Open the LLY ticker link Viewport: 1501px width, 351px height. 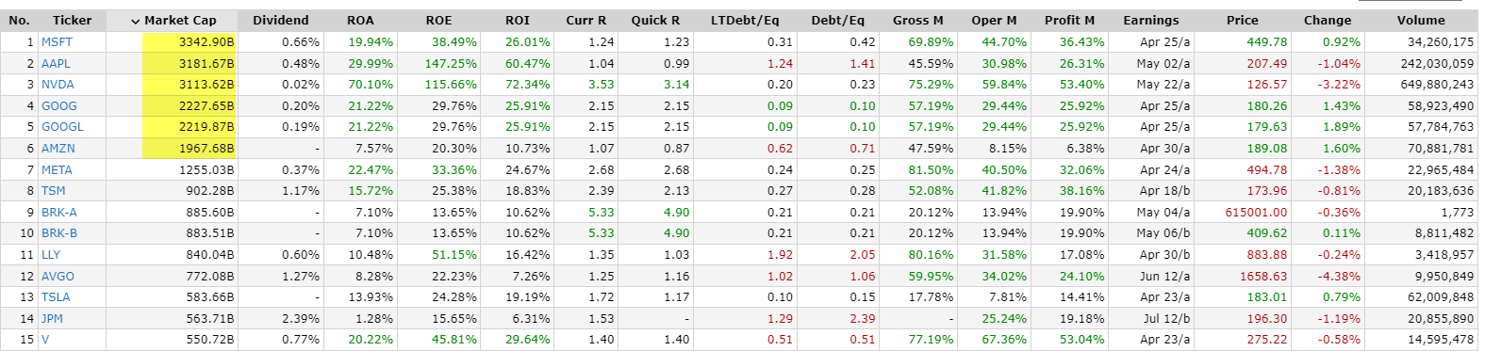[51, 255]
